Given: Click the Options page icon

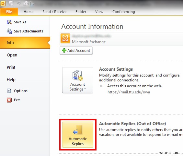Looking at the screenshot, I should tap(9, 91).
